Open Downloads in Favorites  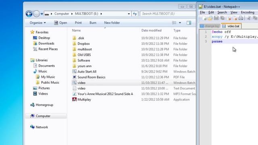[46, 43]
